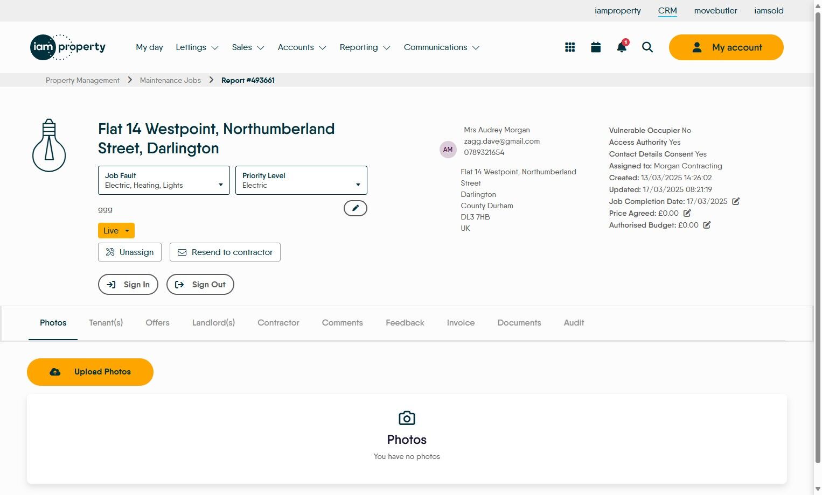This screenshot has height=495, width=822.
Task: Click the notifications bell icon
Action: point(622,47)
